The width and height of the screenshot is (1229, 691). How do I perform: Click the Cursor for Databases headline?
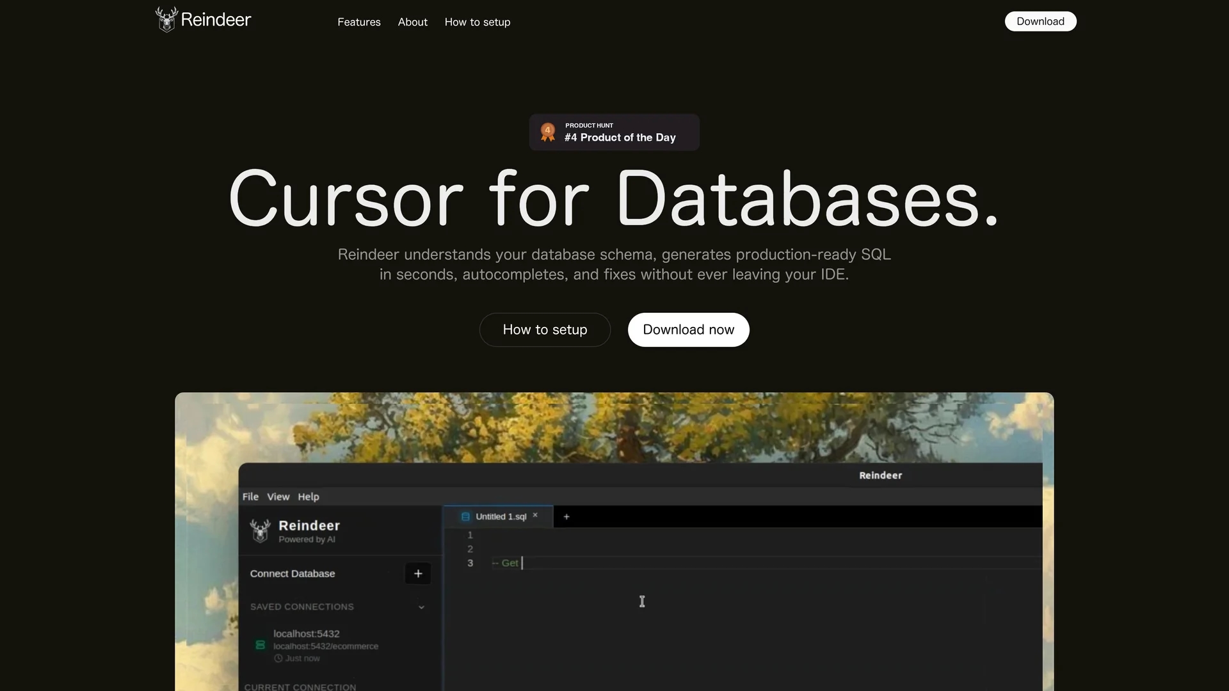(614, 198)
